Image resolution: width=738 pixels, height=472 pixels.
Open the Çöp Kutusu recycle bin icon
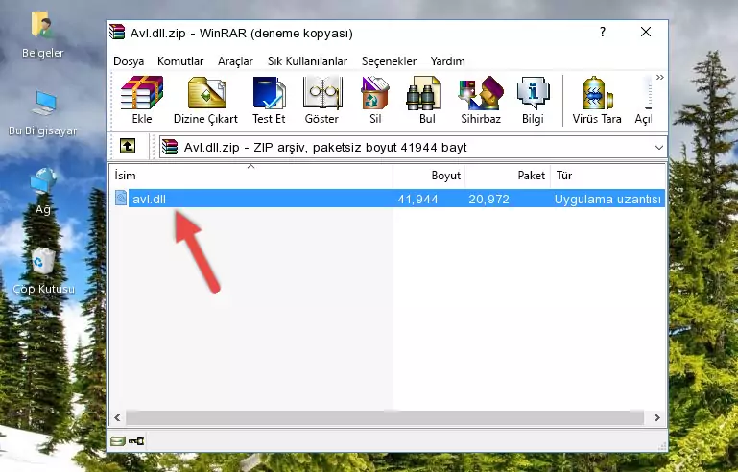click(43, 271)
